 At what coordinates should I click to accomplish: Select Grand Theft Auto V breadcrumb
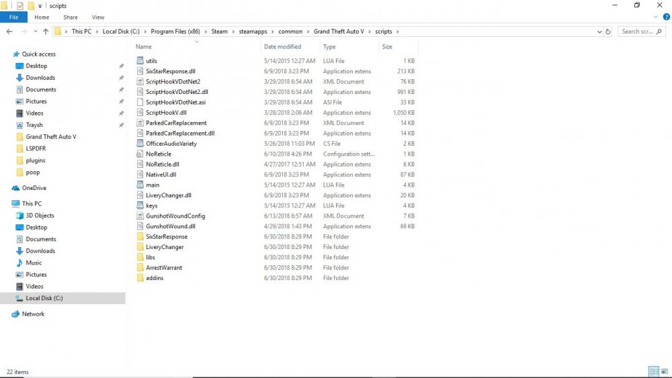pyautogui.click(x=339, y=32)
